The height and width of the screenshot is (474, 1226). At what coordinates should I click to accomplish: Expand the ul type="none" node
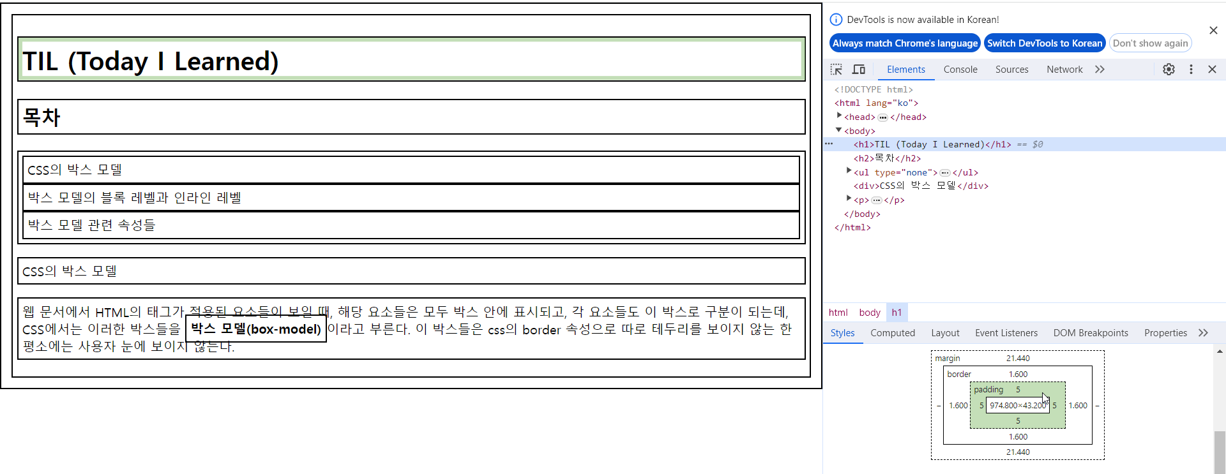pos(849,170)
